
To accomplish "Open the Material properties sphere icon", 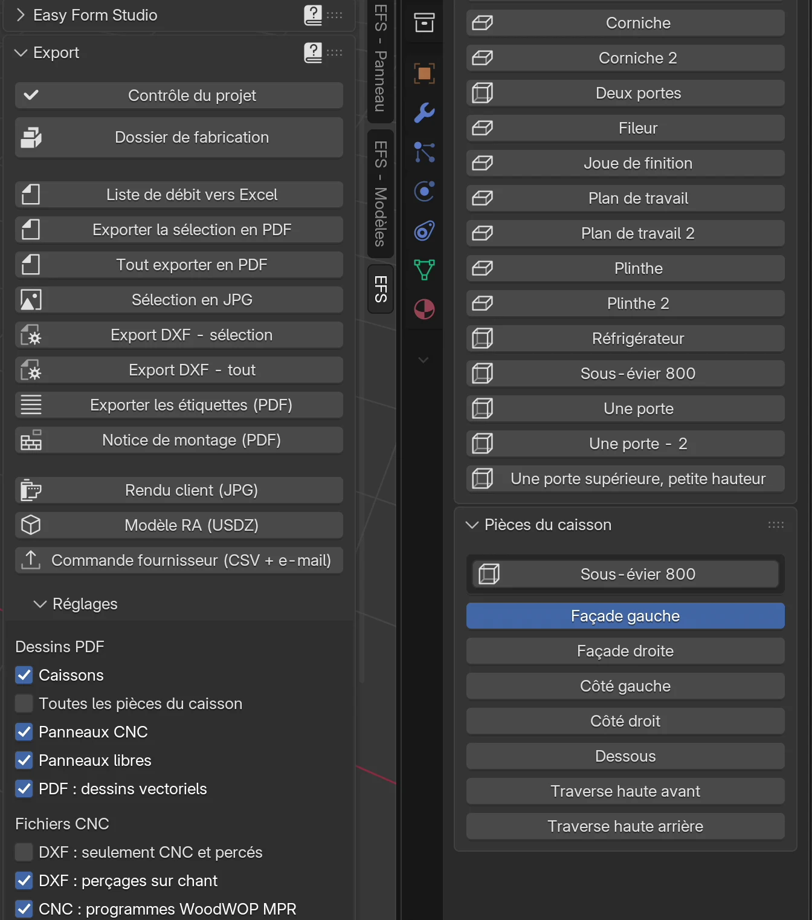I will coord(424,309).
